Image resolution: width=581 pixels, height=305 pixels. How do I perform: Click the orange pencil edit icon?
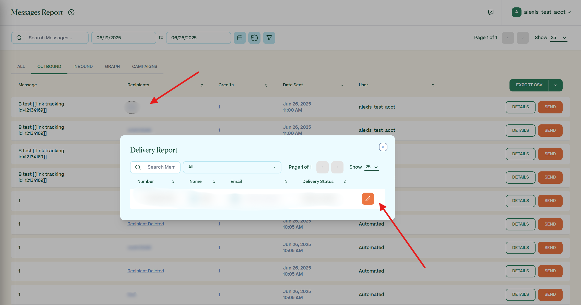[368, 199]
